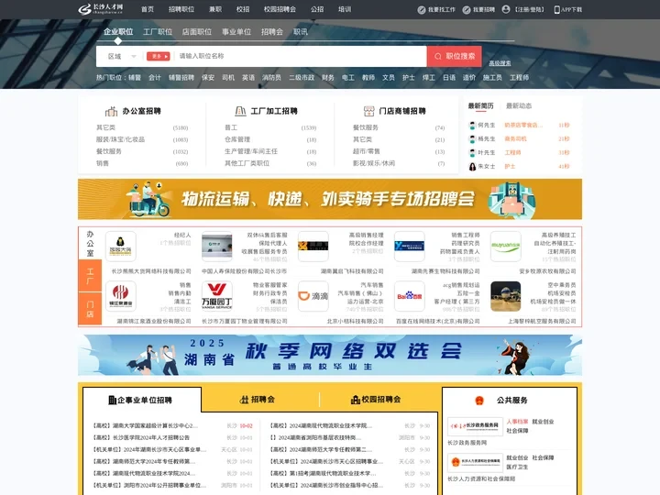660x495 pixels.
Task: Open 长沙医学院2024年人才招聘公告 listing
Action: [140, 437]
